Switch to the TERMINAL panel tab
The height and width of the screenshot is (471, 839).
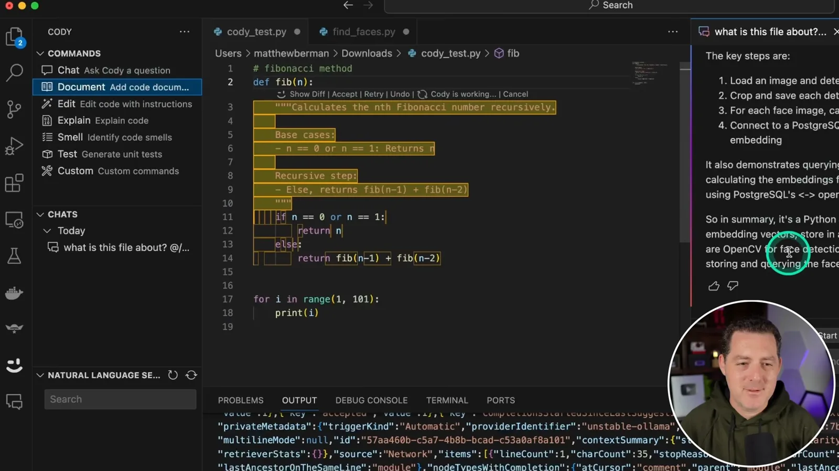pyautogui.click(x=447, y=400)
